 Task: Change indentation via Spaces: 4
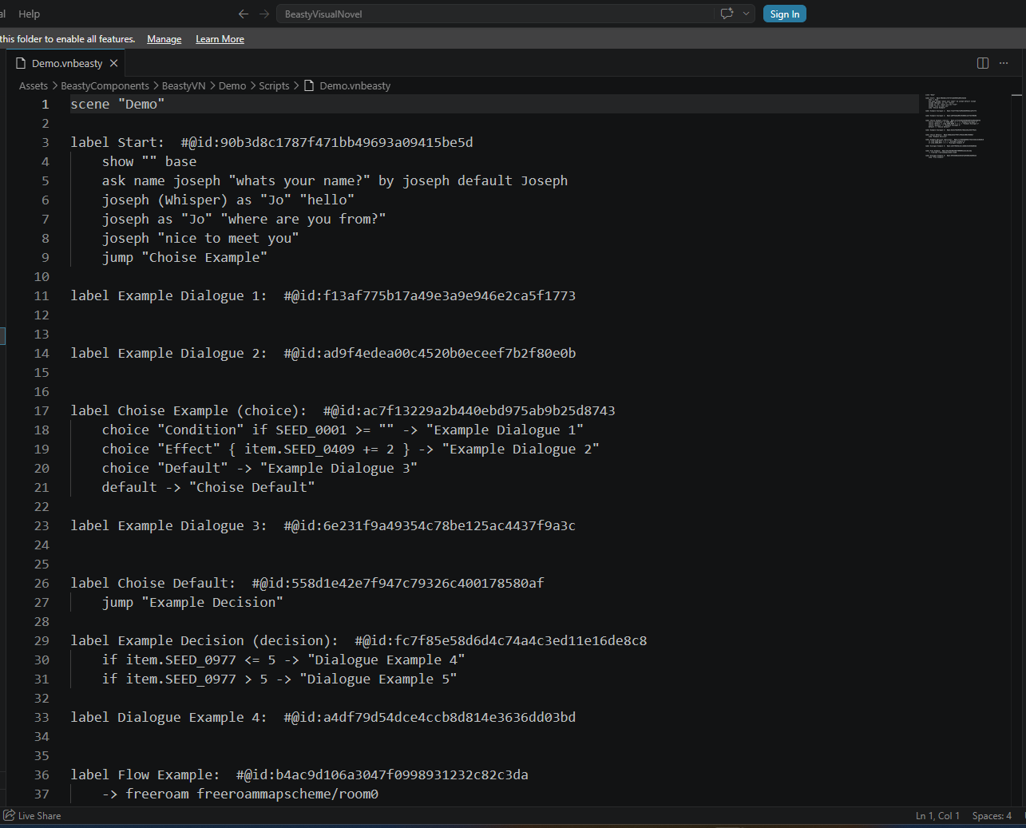[992, 815]
